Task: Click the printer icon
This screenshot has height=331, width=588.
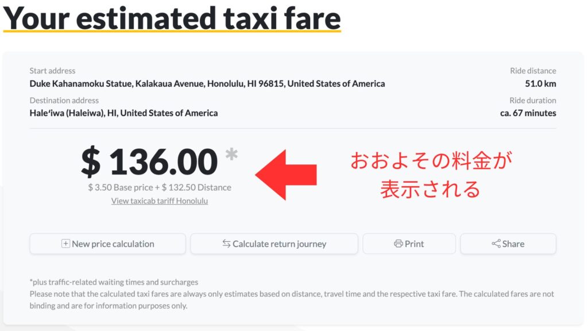Action: click(399, 244)
